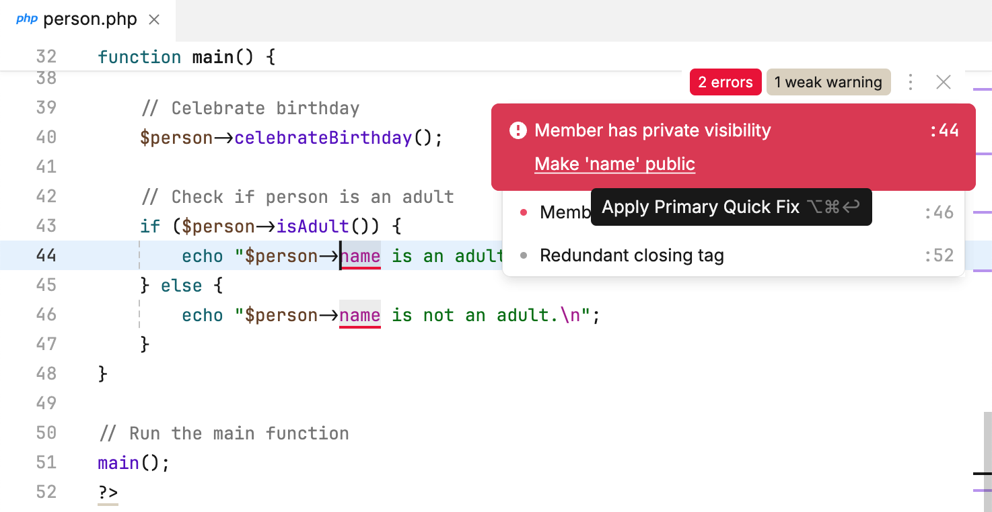Click the isAdult method call on line 43
The image size is (992, 512).
tap(313, 226)
